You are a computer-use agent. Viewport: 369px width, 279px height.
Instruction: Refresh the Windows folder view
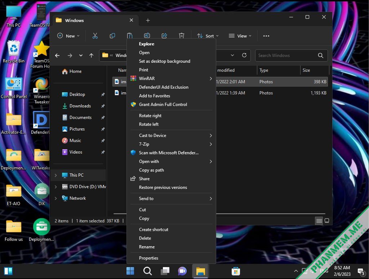[244, 55]
